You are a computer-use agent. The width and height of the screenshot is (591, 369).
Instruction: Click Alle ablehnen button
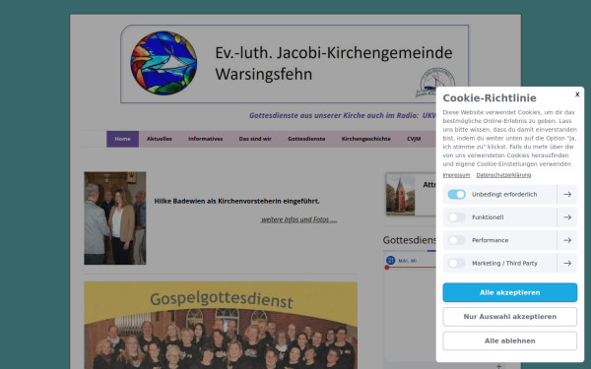[x=509, y=340]
